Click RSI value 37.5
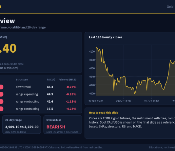This screenshot has width=175, height=151. pos(50,109)
